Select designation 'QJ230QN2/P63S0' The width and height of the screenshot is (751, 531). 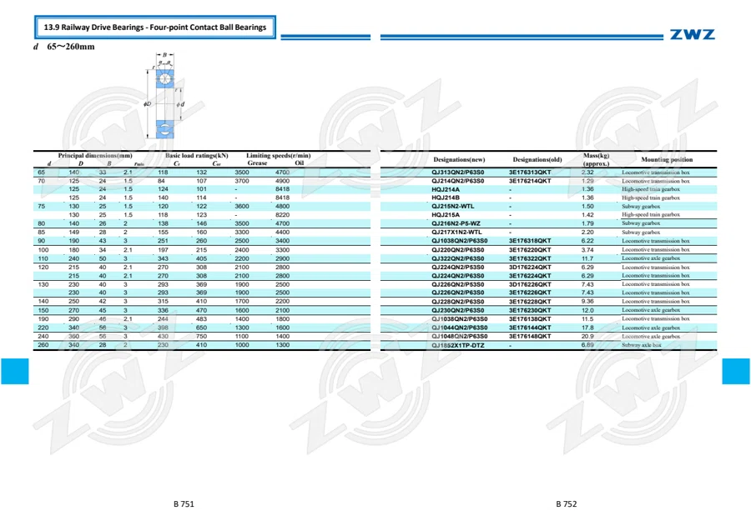(x=457, y=310)
